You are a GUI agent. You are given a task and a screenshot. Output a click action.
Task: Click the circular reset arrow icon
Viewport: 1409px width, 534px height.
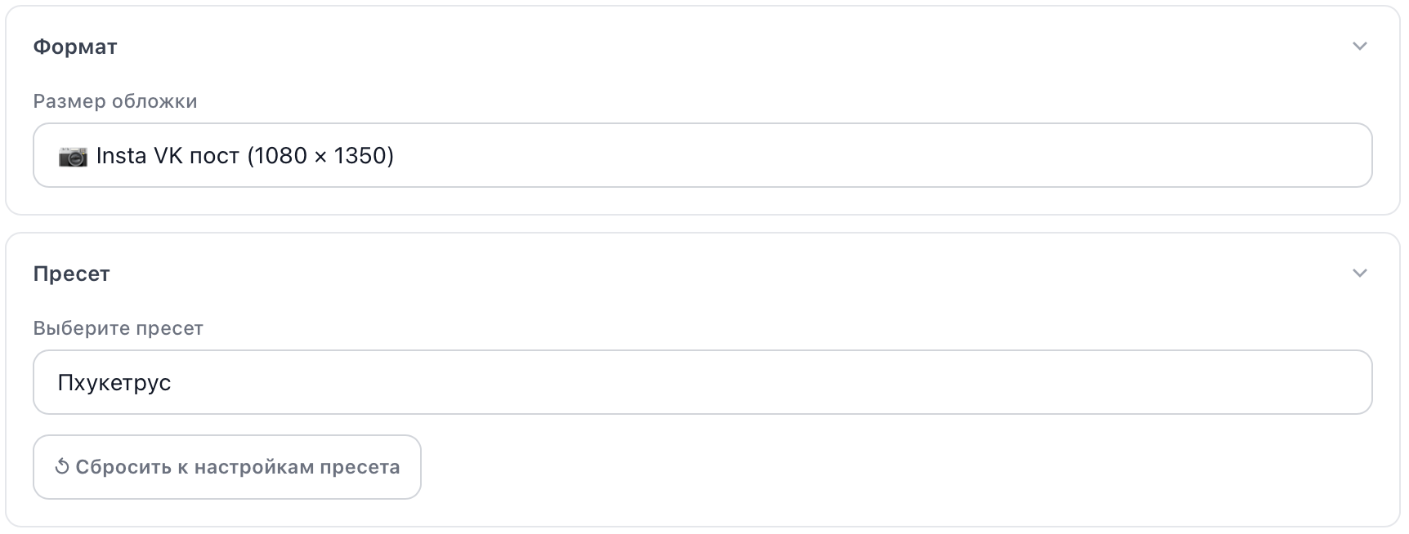coord(61,467)
